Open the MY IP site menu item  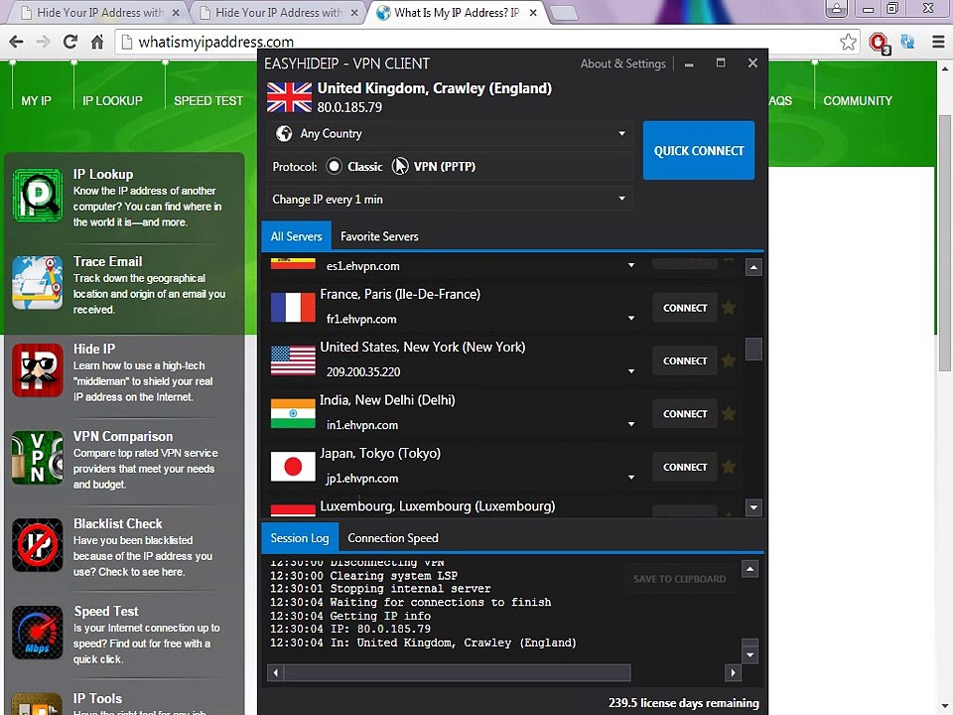[37, 101]
